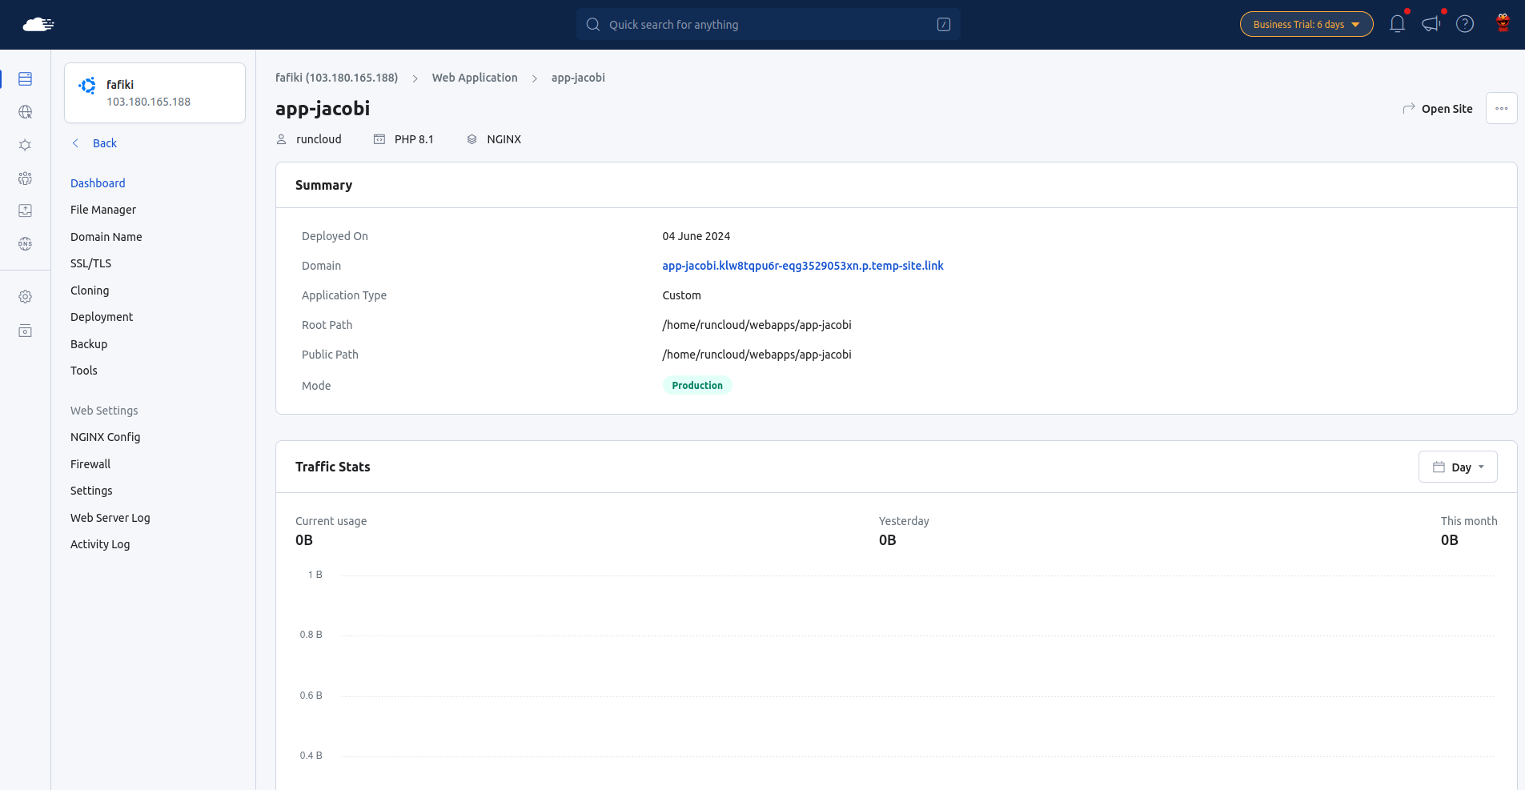This screenshot has height=790, width=1525.
Task: Click the fafiki (103.180.165.188) breadcrumb
Action: (x=336, y=78)
